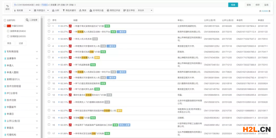Check the 中国(52999) checkbox
Screen dimensions: 276x138
(5, 26)
